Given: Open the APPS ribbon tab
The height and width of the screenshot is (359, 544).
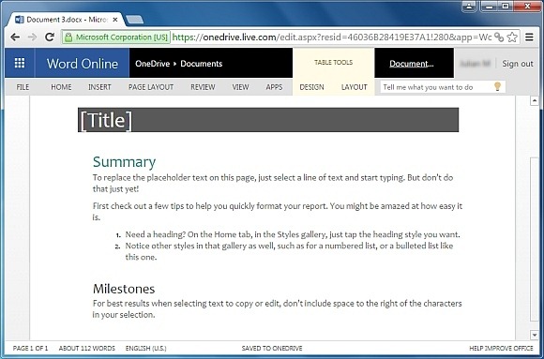Looking at the screenshot, I should pyautogui.click(x=274, y=87).
